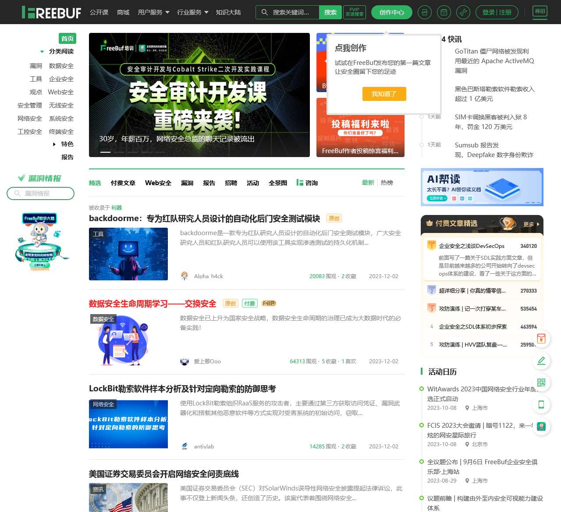Click the TOP 2 rank badge
The image size is (561, 512).
click(x=432, y=290)
